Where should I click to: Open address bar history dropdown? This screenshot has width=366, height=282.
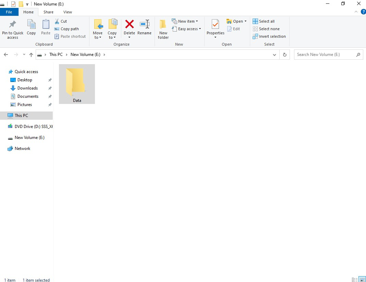pyautogui.click(x=274, y=55)
